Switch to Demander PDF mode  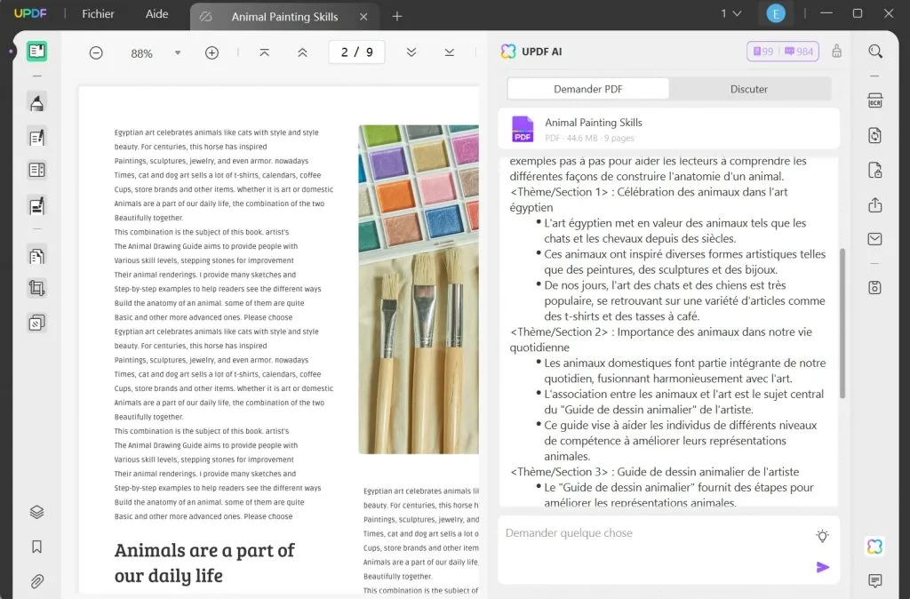click(x=587, y=89)
